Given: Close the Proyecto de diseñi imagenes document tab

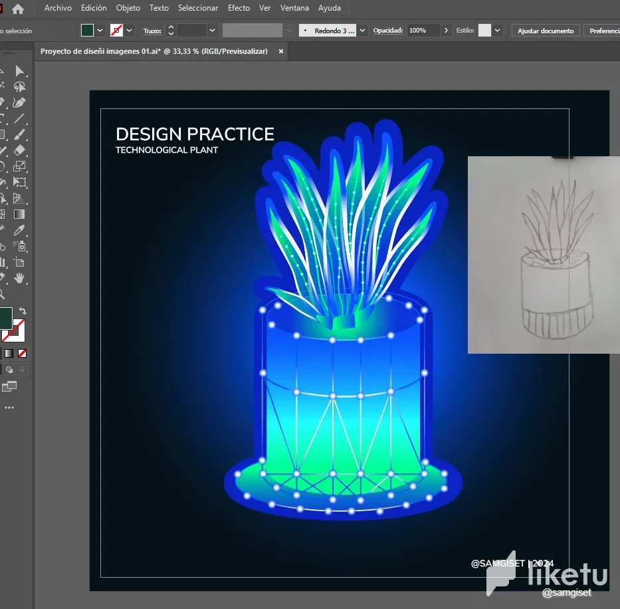Looking at the screenshot, I should (280, 51).
